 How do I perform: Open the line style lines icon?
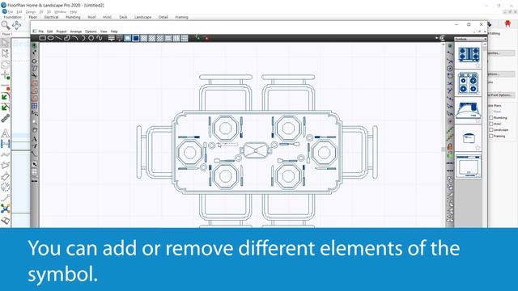click(x=112, y=38)
